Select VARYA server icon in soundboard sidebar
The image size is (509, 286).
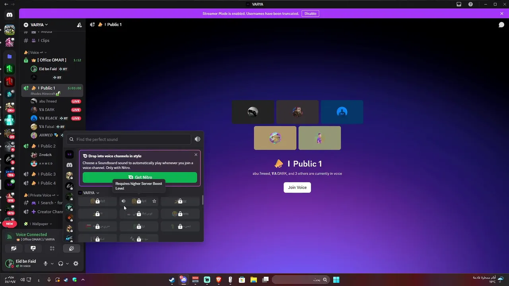[70, 154]
